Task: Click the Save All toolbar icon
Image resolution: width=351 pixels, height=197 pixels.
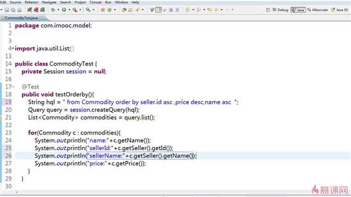Action: [x=13, y=10]
